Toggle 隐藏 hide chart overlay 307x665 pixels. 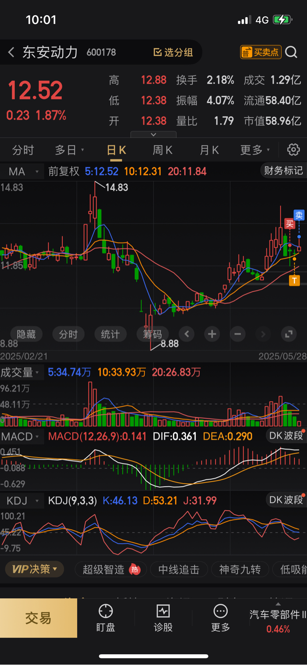coord(26,334)
